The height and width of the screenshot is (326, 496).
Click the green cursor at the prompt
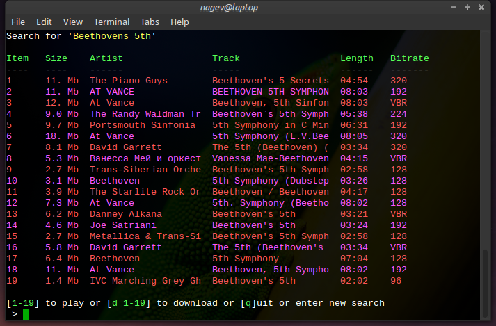(x=26, y=314)
